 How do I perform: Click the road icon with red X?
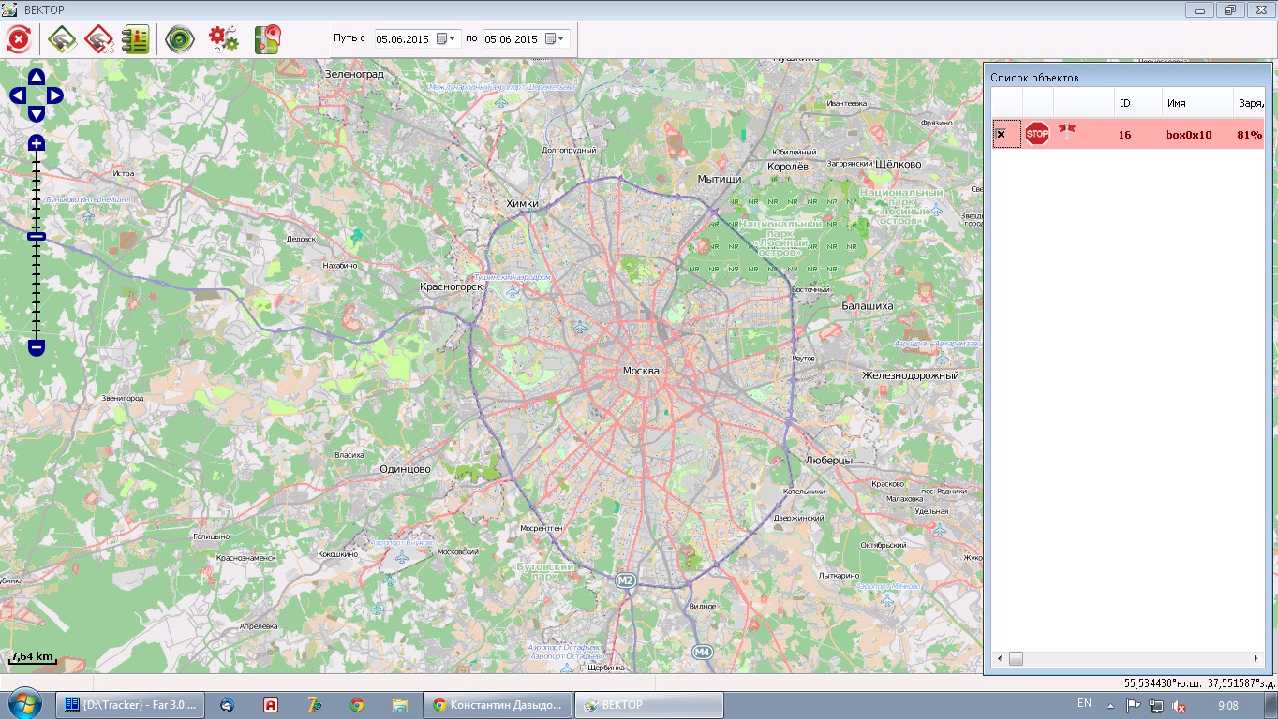click(x=98, y=39)
